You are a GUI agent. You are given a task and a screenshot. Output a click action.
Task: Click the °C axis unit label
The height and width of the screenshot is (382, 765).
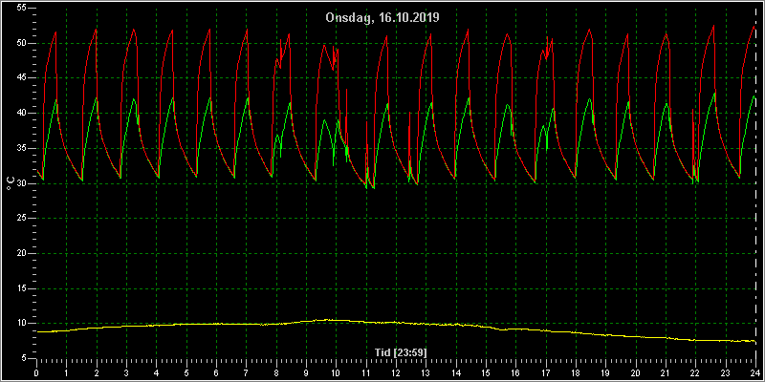point(11,183)
